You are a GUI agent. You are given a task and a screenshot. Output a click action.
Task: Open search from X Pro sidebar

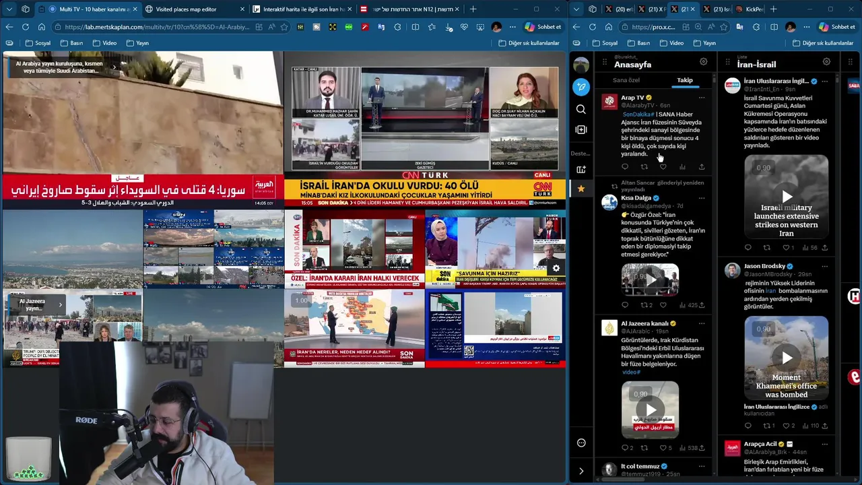tap(581, 109)
